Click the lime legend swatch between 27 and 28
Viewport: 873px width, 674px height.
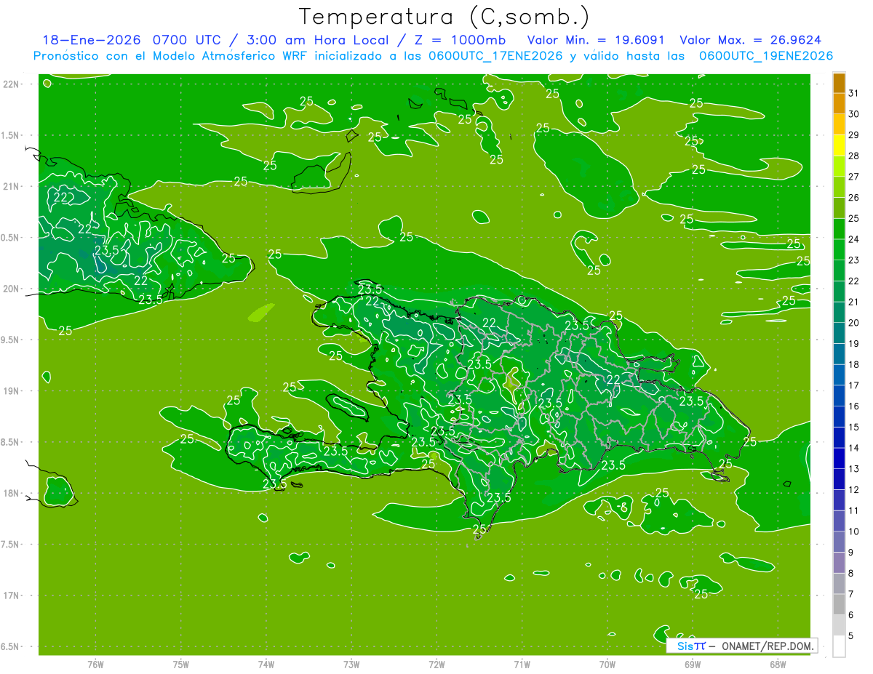839,167
